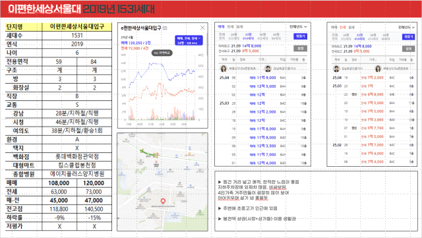
Task: Click the 매매 12억 4,000 transaction row
Action: pos(262,163)
